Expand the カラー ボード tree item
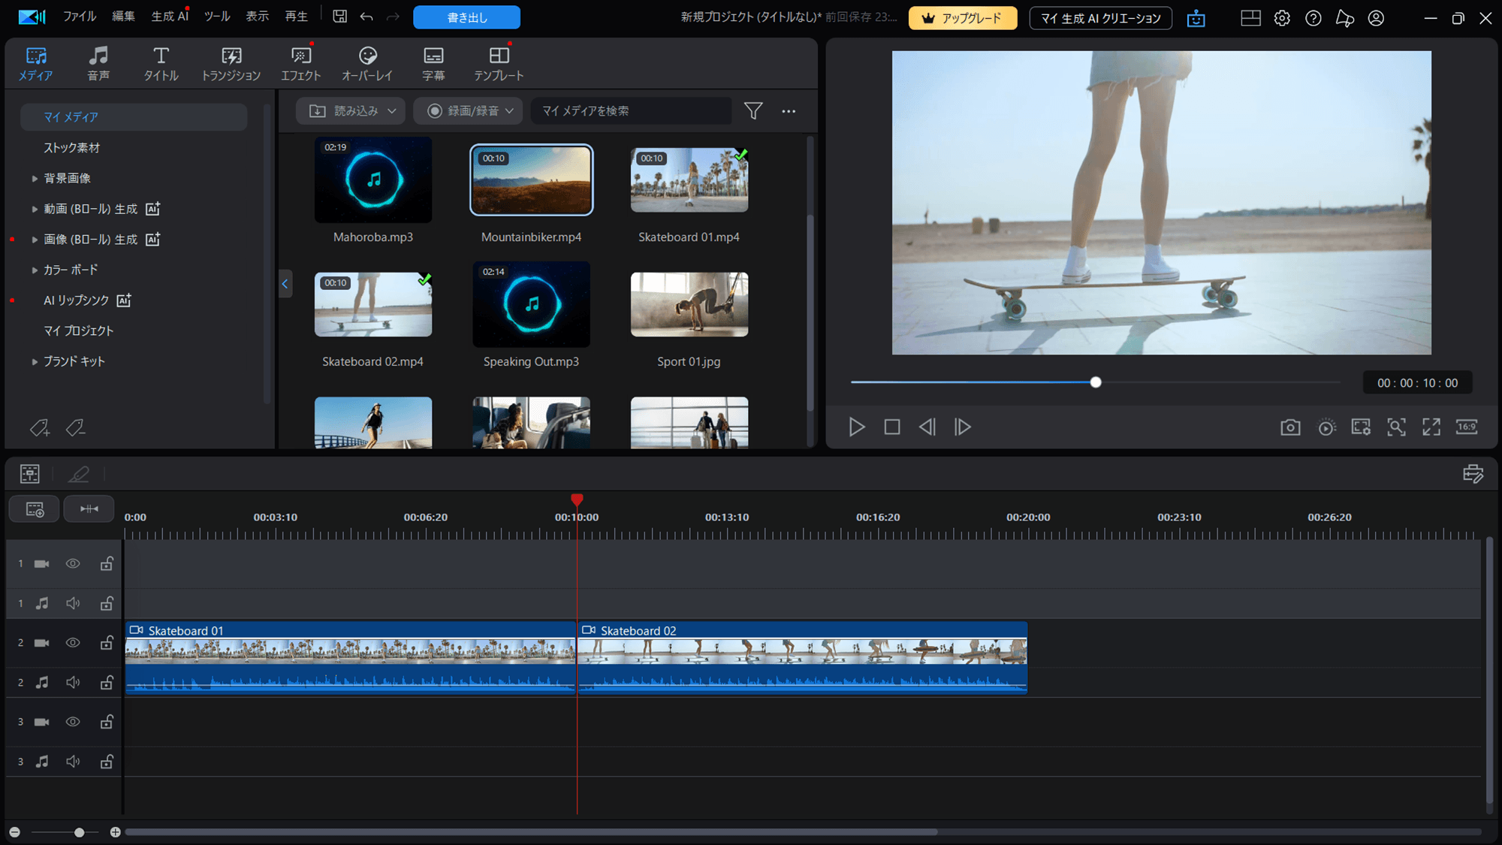The height and width of the screenshot is (845, 1502). [x=35, y=270]
